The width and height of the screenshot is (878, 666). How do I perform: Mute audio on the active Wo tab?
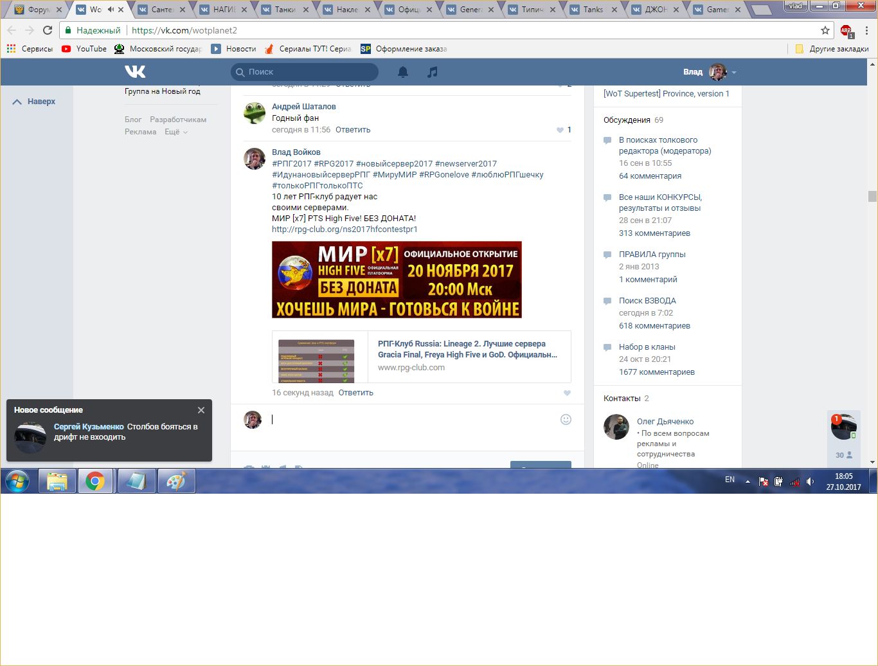[x=111, y=10]
